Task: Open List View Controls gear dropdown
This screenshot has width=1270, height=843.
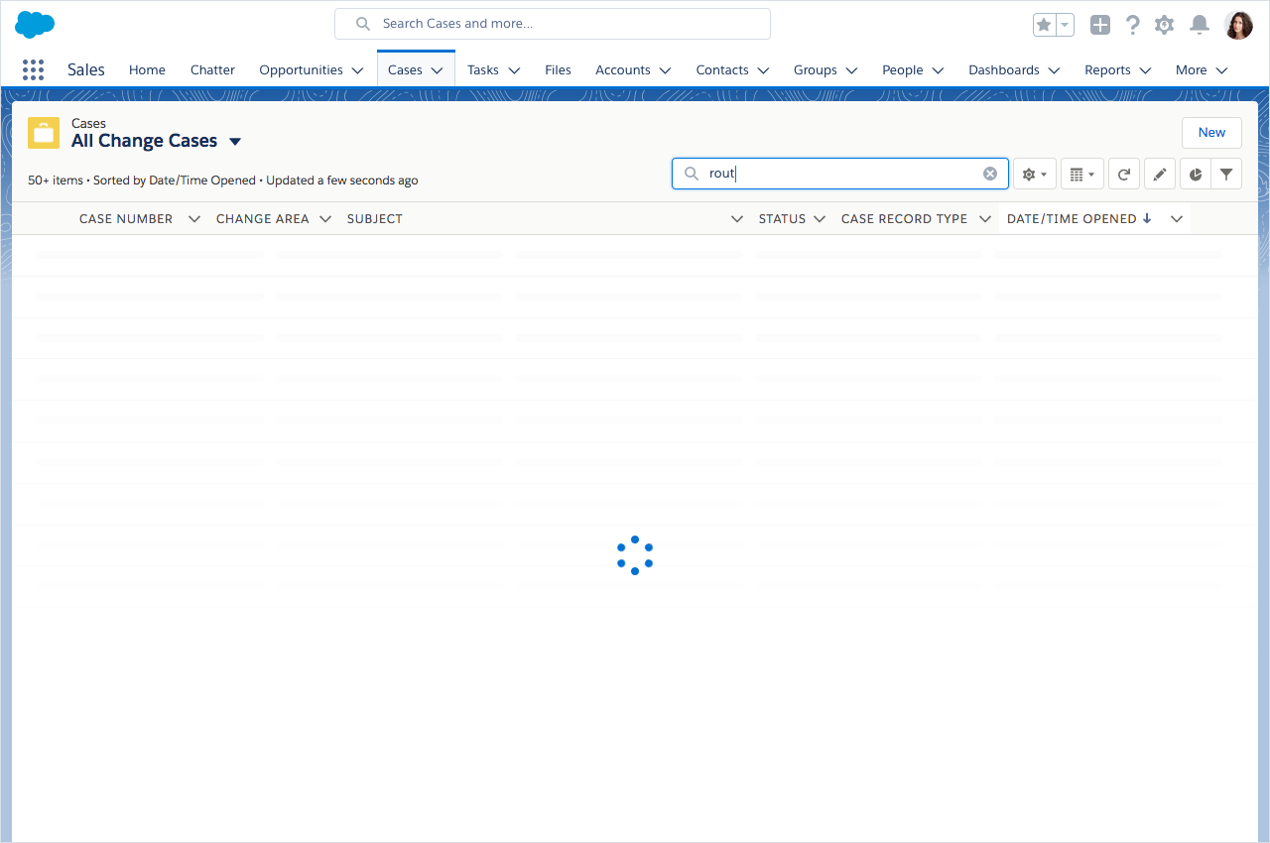Action: (1034, 174)
